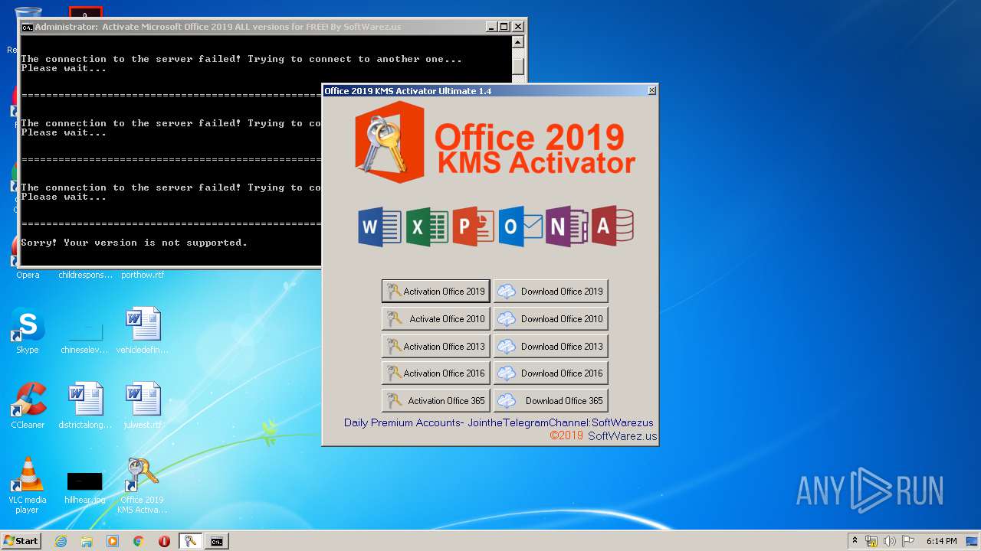Select Opera shortcut label on desktop
The image size is (981, 551).
point(28,275)
